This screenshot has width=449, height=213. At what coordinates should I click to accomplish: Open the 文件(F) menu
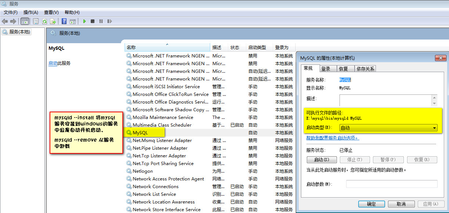pos(11,12)
